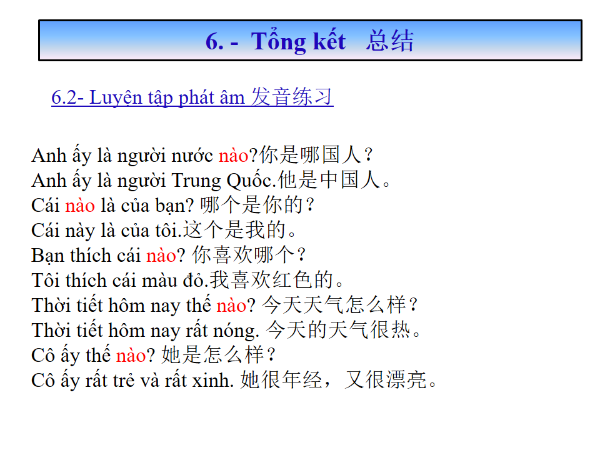Image resolution: width=600 pixels, height=450 pixels.
Task: Select the sentence 'Tôi thích cái màu đỏ'
Action: click(x=119, y=281)
